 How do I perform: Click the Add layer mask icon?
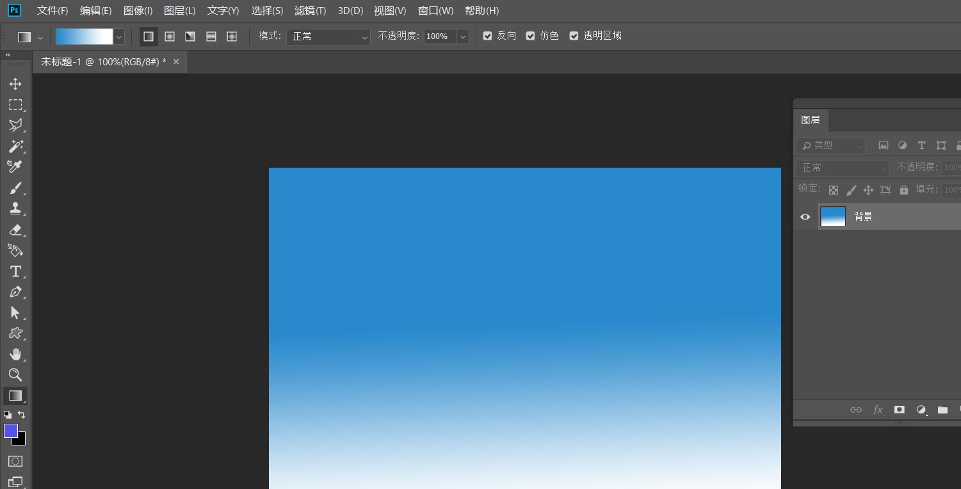(899, 410)
